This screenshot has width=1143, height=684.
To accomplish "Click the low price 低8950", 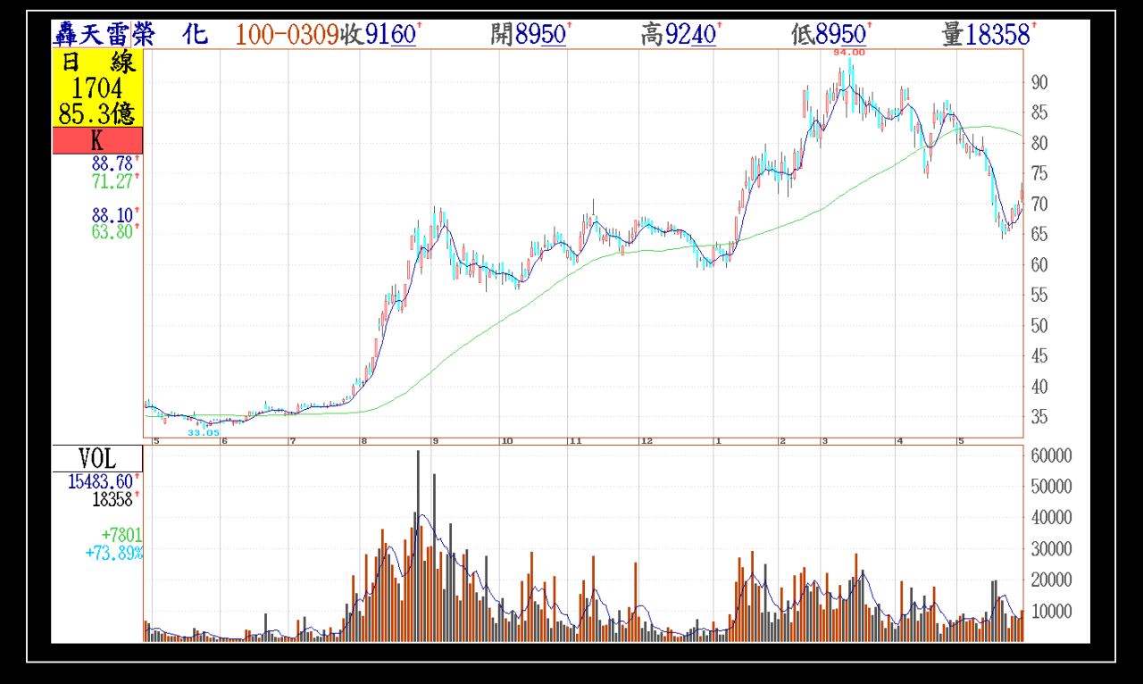I will tap(830, 35).
